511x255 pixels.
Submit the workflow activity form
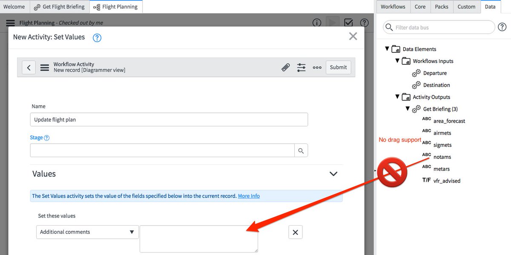pyautogui.click(x=339, y=67)
